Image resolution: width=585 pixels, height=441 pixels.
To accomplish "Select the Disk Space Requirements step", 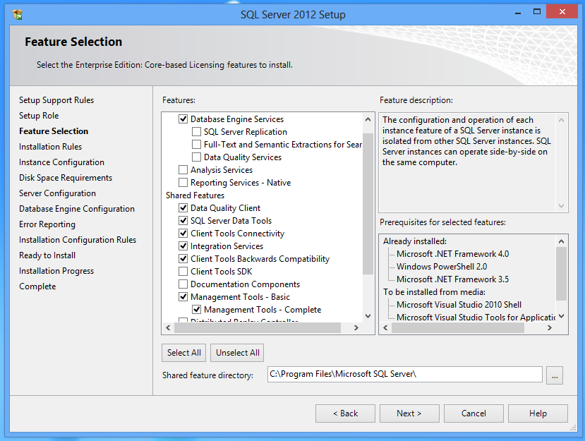I will (x=66, y=178).
